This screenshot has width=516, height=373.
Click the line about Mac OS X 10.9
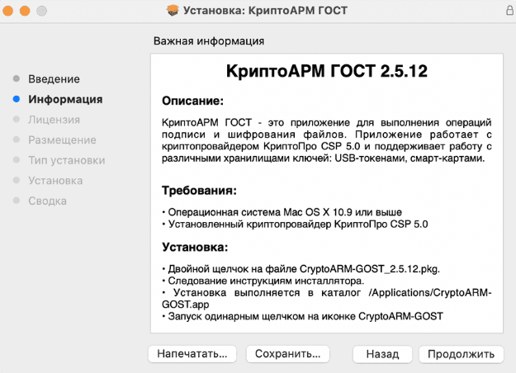click(282, 212)
